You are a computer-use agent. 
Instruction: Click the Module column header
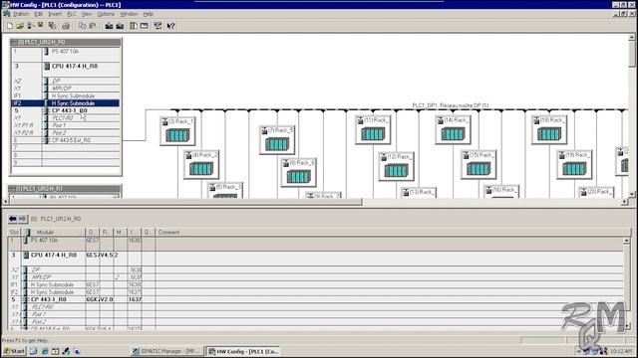(54, 232)
